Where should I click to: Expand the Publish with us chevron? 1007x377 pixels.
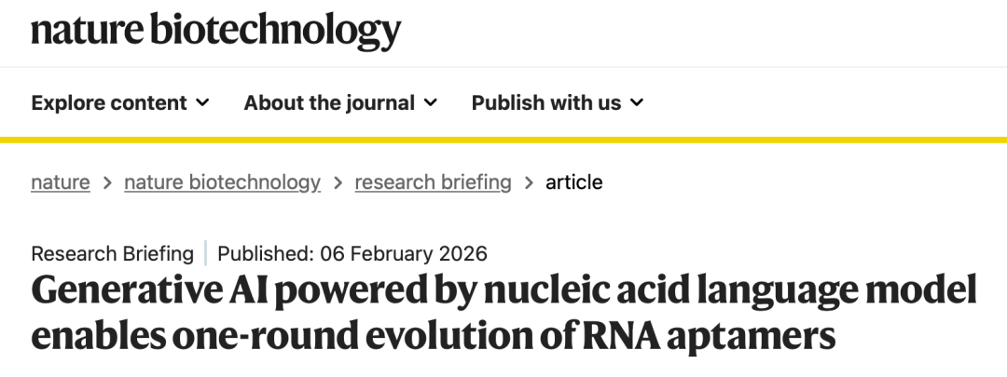[637, 102]
